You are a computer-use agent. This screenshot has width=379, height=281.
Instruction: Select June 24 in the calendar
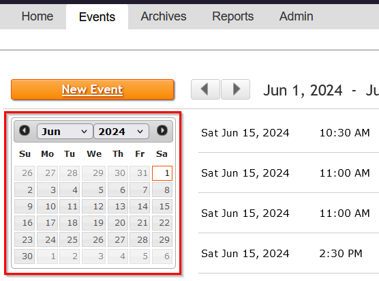[48, 239]
